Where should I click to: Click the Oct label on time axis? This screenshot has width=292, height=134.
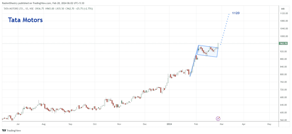[95, 123]
